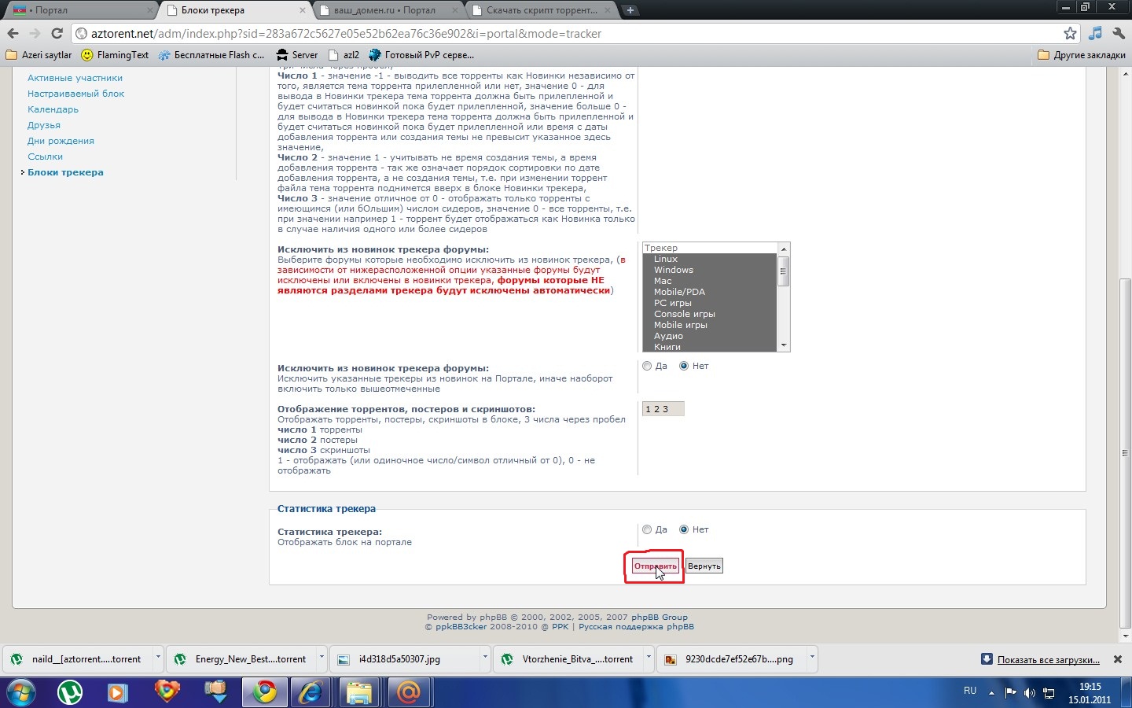Open Google Chrome taskbar icon
The width and height of the screenshot is (1132, 708).
point(264,693)
